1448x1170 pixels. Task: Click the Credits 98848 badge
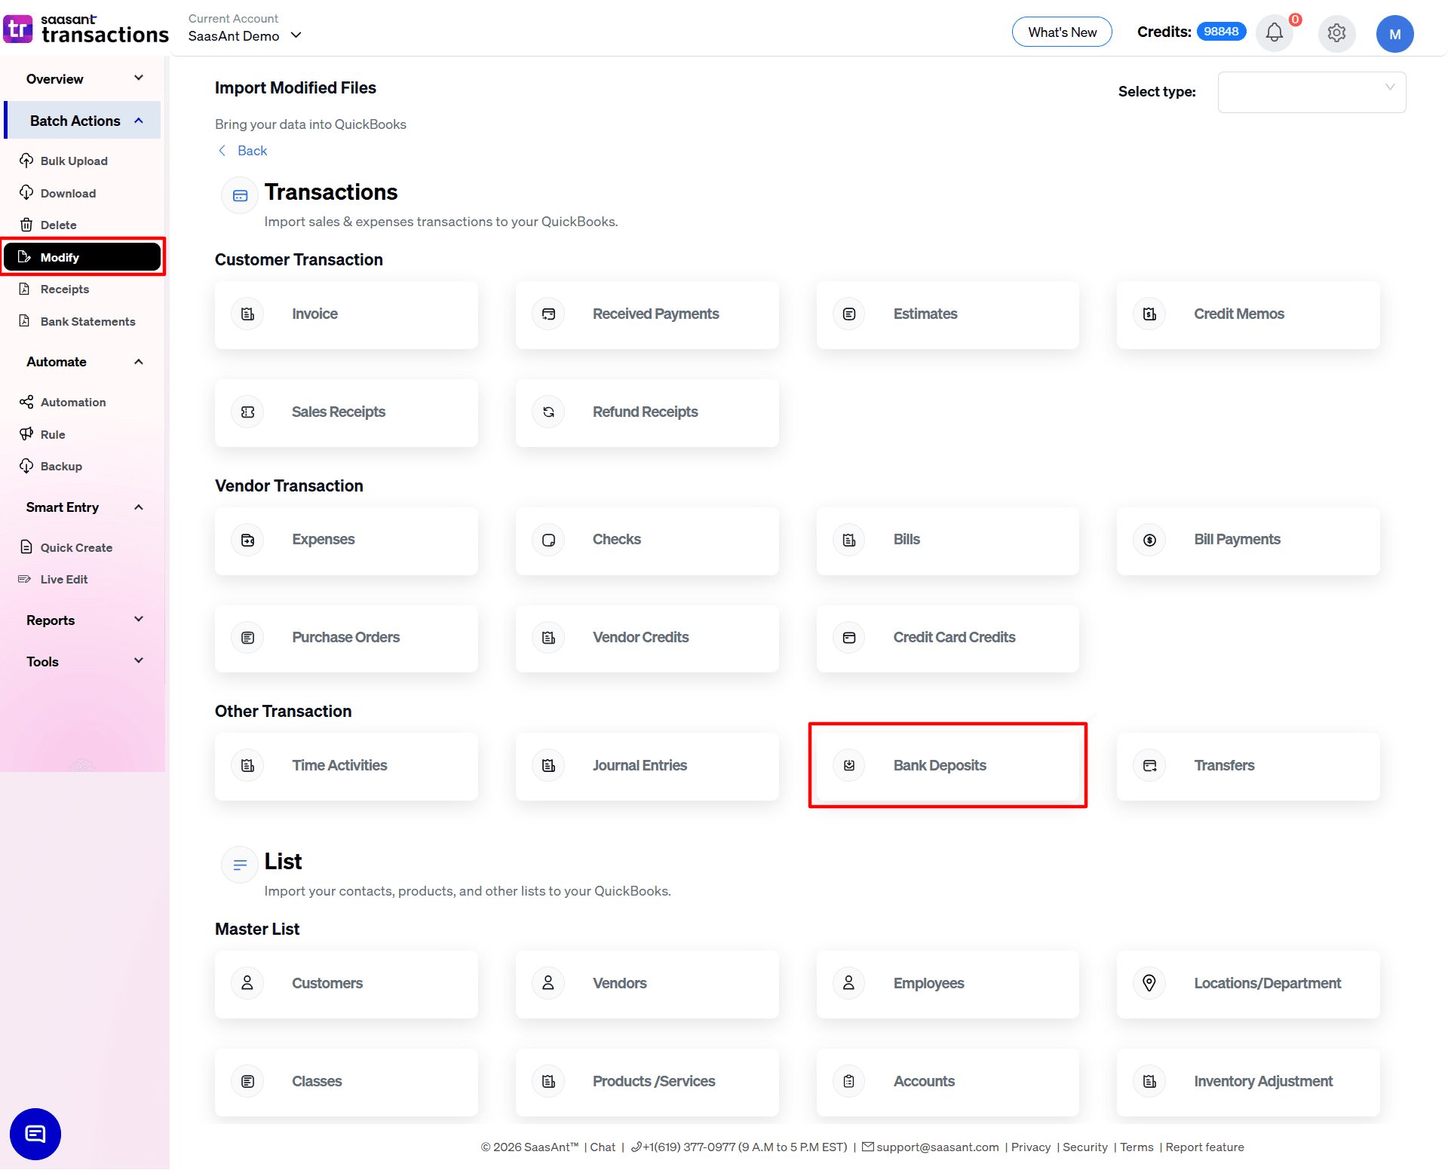click(1222, 32)
